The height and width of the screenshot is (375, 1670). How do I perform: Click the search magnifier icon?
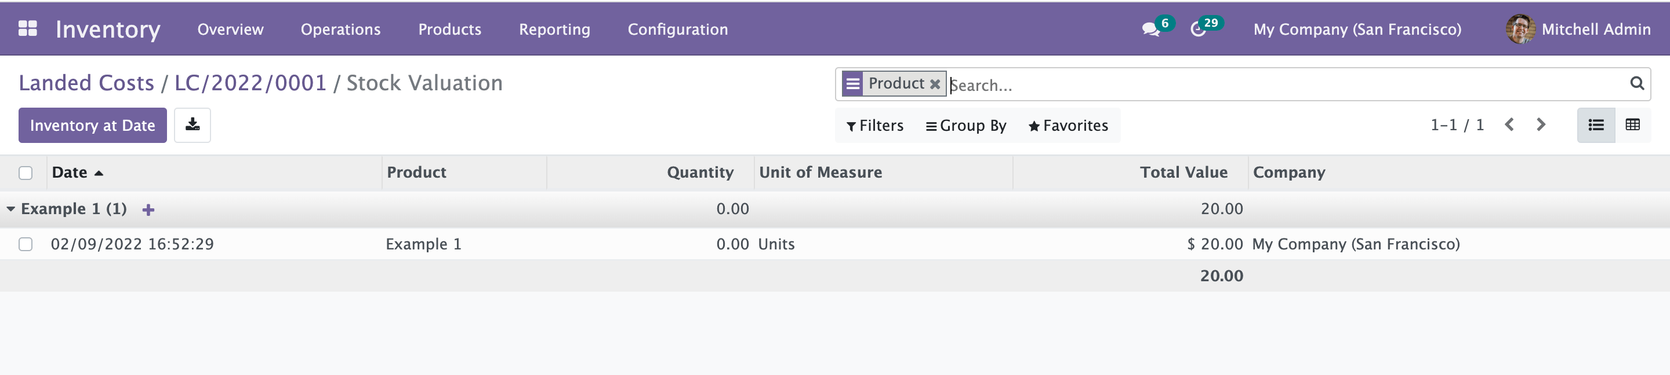pos(1637,83)
